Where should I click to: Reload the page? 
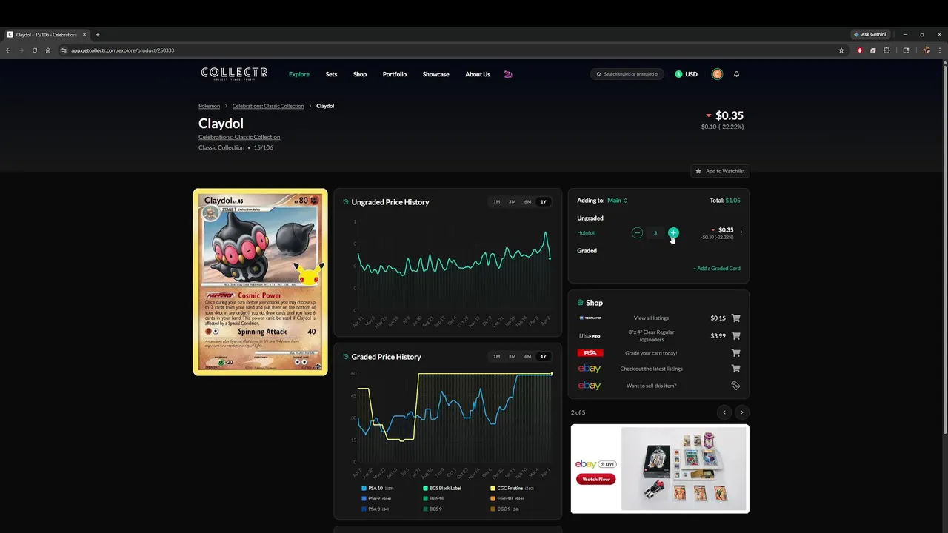tap(34, 50)
